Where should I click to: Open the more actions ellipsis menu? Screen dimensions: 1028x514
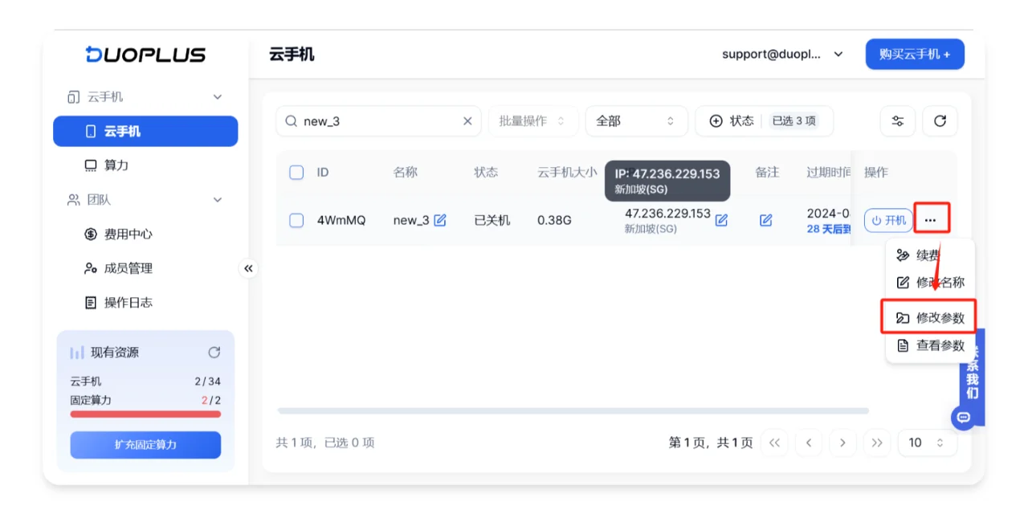pos(932,219)
